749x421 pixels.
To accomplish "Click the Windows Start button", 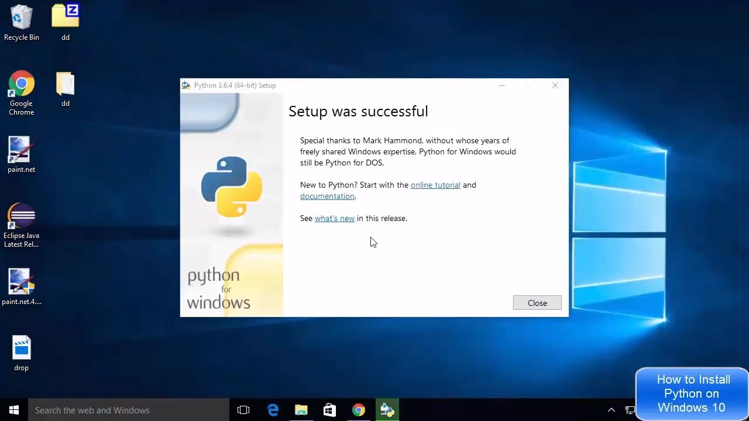I will point(14,410).
